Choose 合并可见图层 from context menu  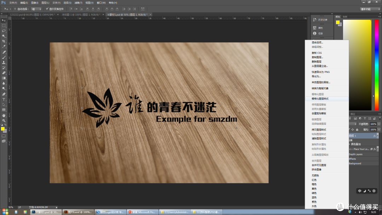(x=327, y=165)
